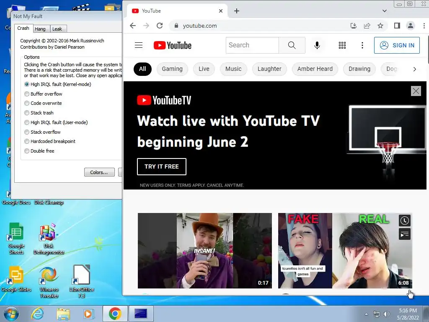Screen dimensions: 429x322
Task: Open a new Chrome tab with plus
Action: [237, 11]
